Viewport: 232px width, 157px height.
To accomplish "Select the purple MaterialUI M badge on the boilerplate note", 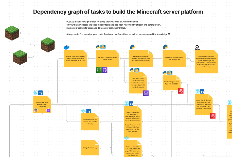I will [x=48, y=110].
